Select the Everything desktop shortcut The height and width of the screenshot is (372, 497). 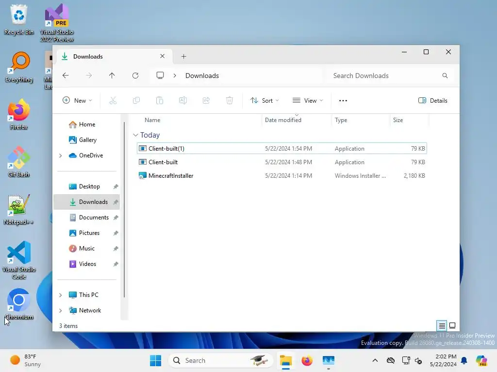tap(19, 67)
